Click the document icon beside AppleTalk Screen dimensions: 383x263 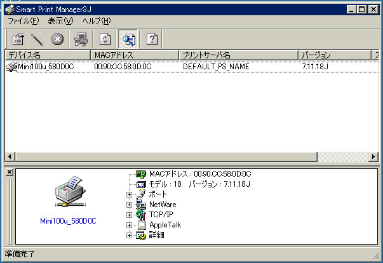click(x=142, y=225)
